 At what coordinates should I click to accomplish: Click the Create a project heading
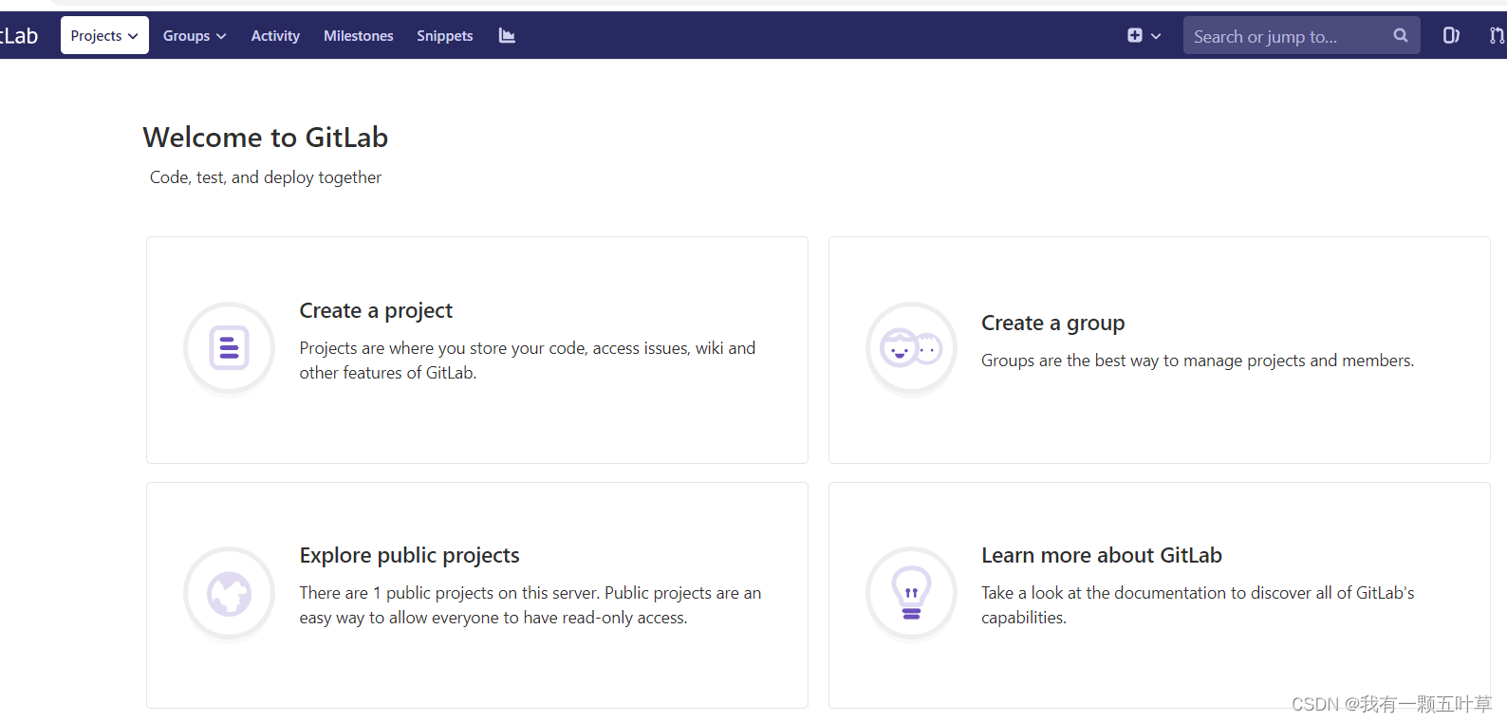click(x=376, y=310)
